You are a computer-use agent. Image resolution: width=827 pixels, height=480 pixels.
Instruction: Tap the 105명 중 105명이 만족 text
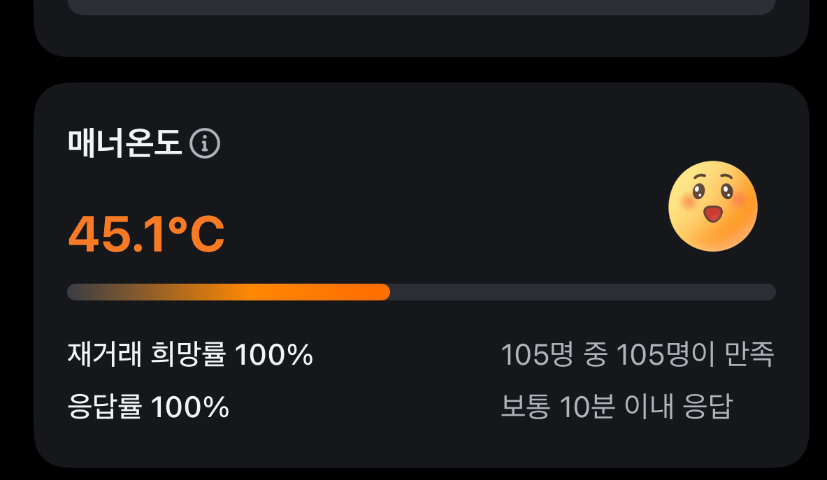[x=637, y=356]
